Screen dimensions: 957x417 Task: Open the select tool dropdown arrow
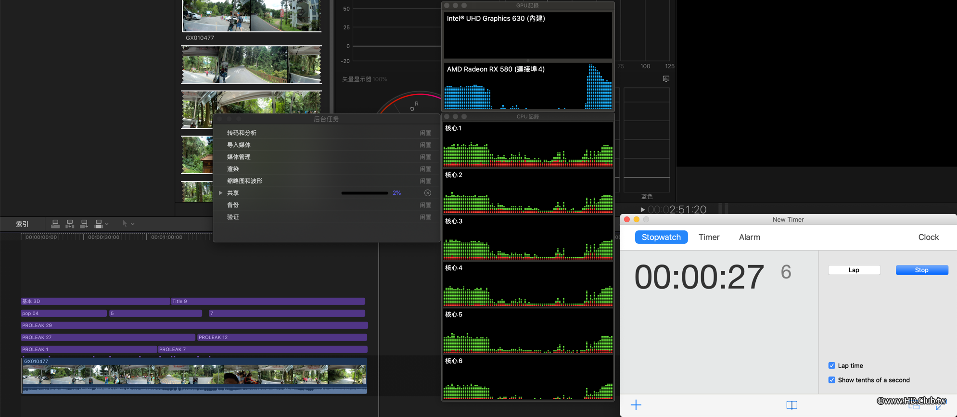(x=133, y=224)
